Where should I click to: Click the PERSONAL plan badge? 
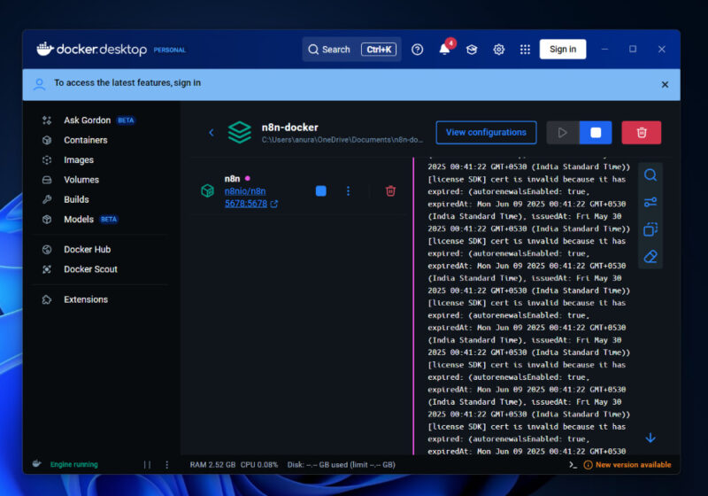pos(170,50)
